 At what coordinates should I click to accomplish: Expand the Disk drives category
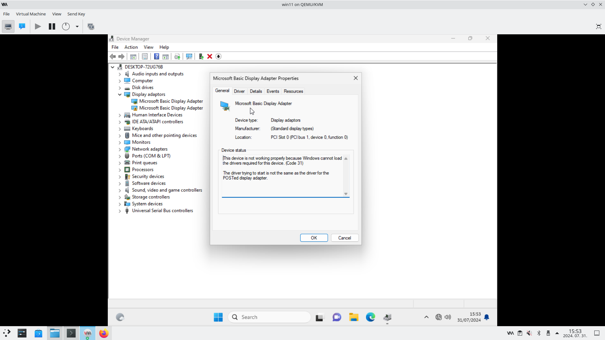tap(120, 88)
